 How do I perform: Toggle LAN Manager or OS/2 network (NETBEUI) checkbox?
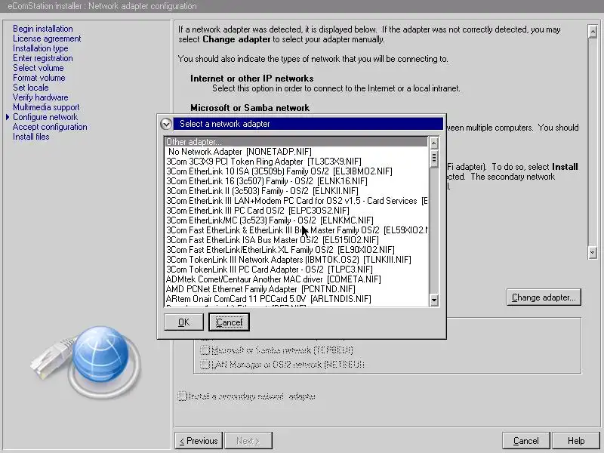coord(205,365)
